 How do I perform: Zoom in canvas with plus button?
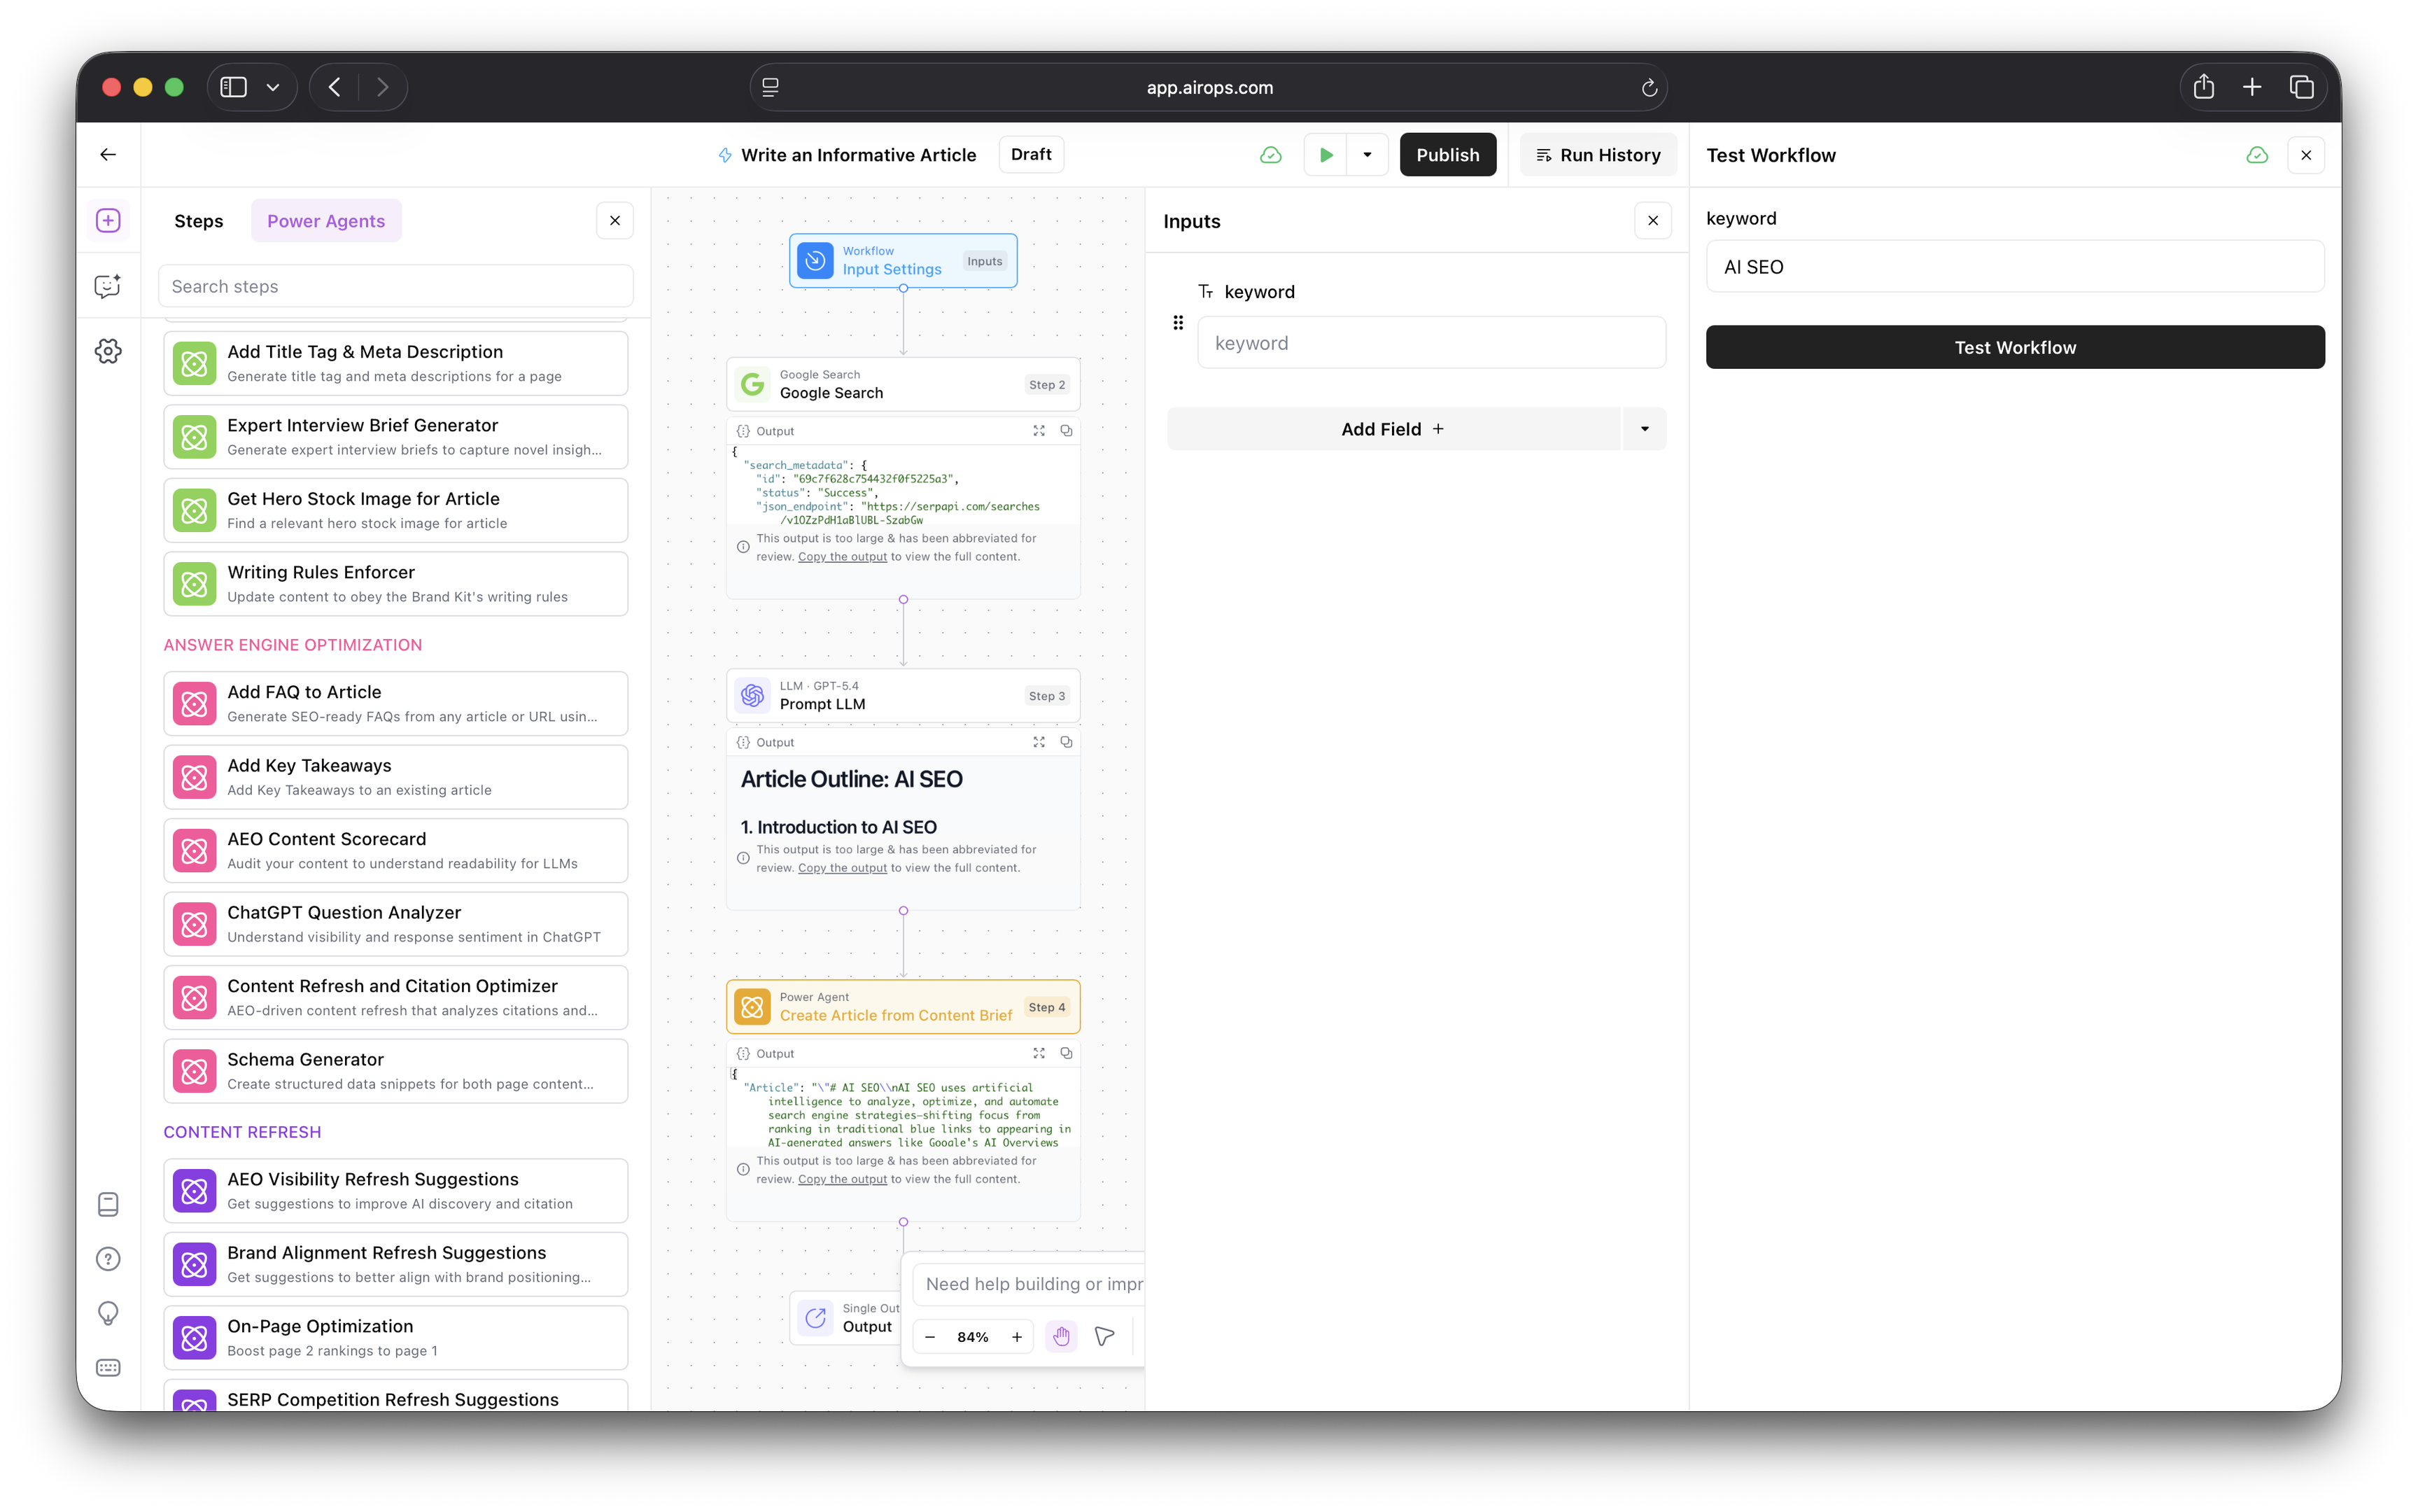(x=1017, y=1337)
